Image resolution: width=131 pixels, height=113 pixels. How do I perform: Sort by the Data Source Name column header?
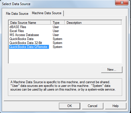pos(30,23)
